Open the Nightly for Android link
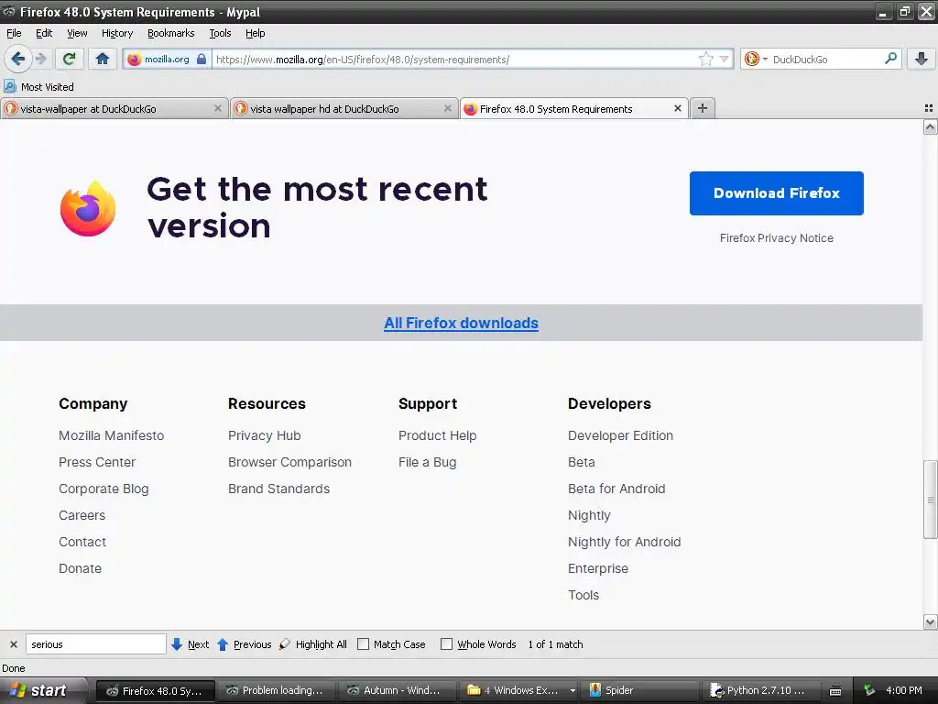This screenshot has height=704, width=938. click(x=624, y=542)
